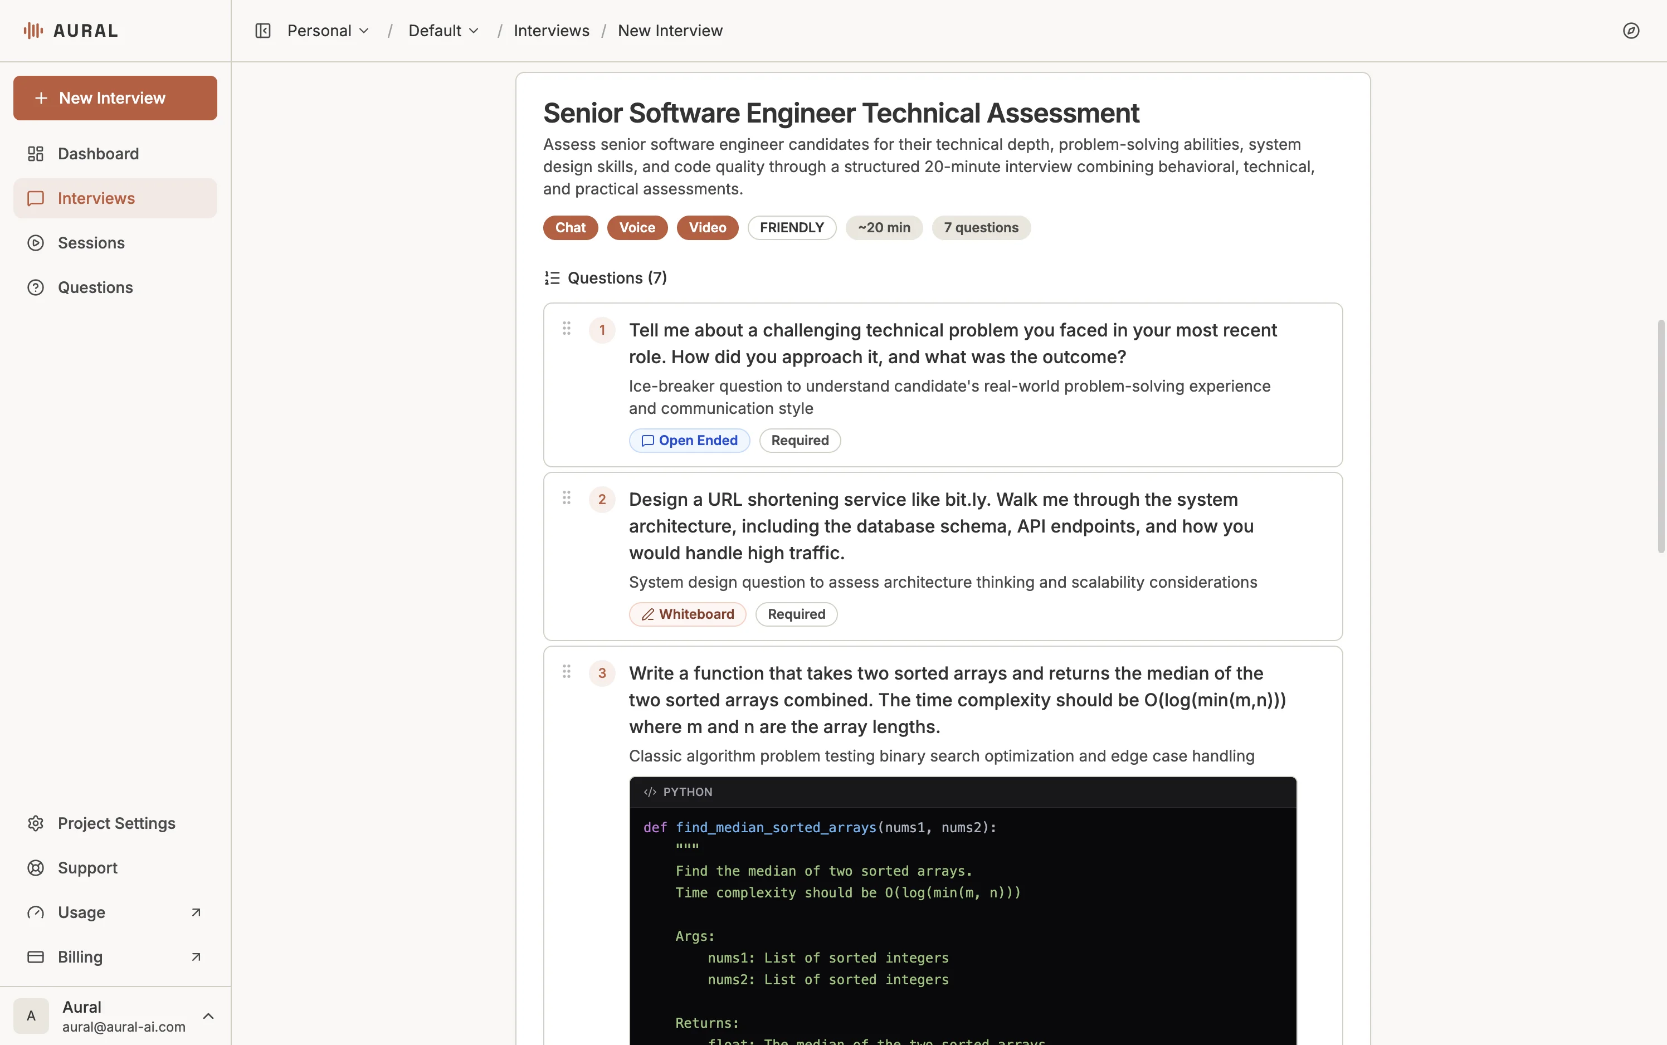Grab drag handle of question 3
1667x1045 pixels.
tap(566, 671)
